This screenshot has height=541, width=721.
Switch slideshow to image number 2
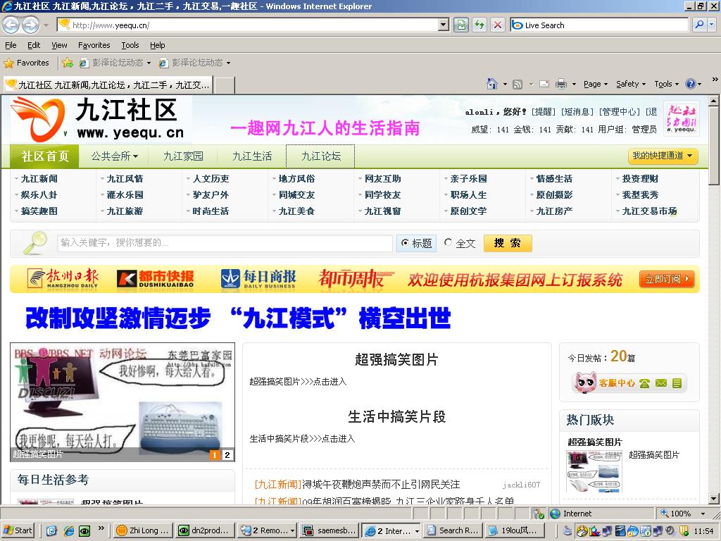coord(227,455)
